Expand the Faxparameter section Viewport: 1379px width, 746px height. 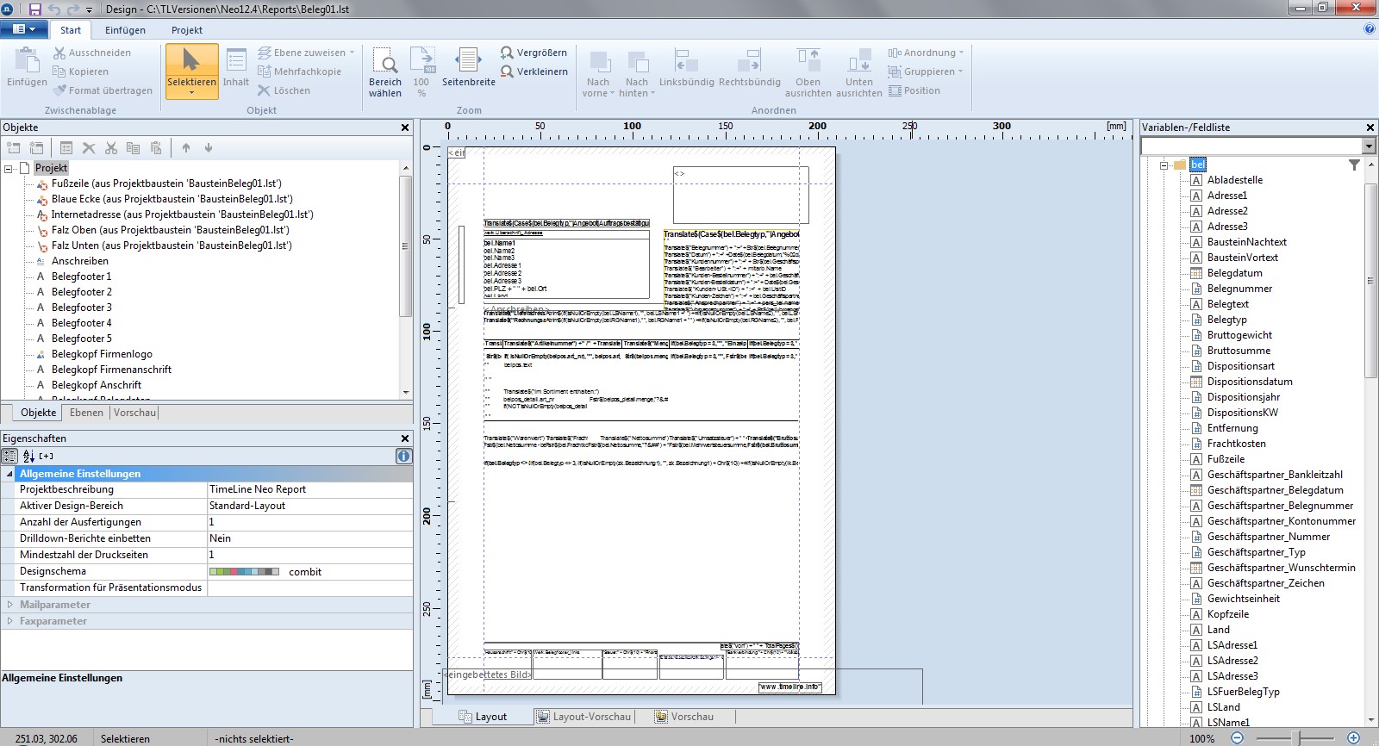tap(9, 621)
